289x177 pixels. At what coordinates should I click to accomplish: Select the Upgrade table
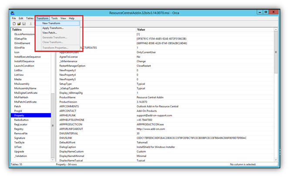tap(19, 151)
